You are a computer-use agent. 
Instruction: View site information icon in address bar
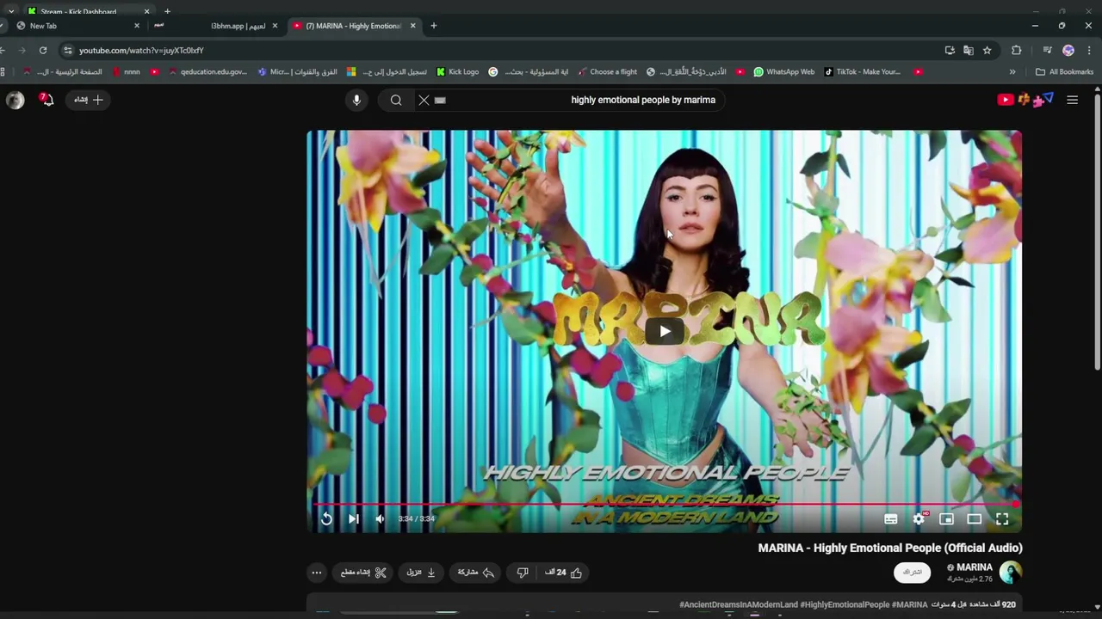click(x=68, y=50)
